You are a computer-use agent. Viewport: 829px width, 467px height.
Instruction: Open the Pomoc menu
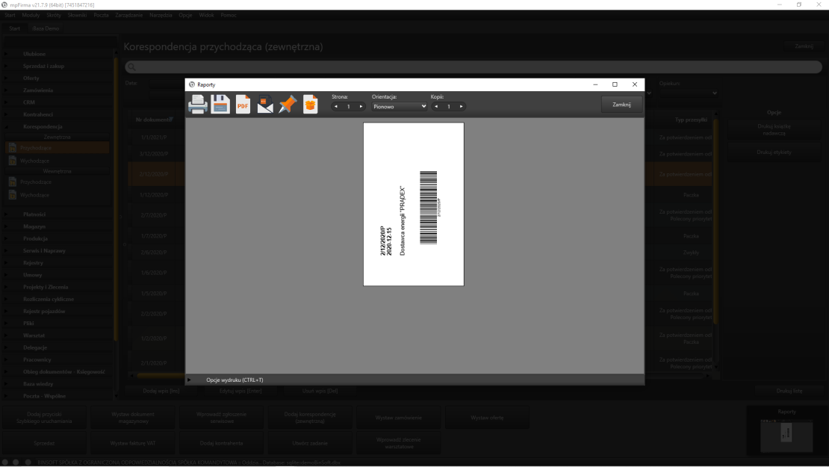[229, 16]
